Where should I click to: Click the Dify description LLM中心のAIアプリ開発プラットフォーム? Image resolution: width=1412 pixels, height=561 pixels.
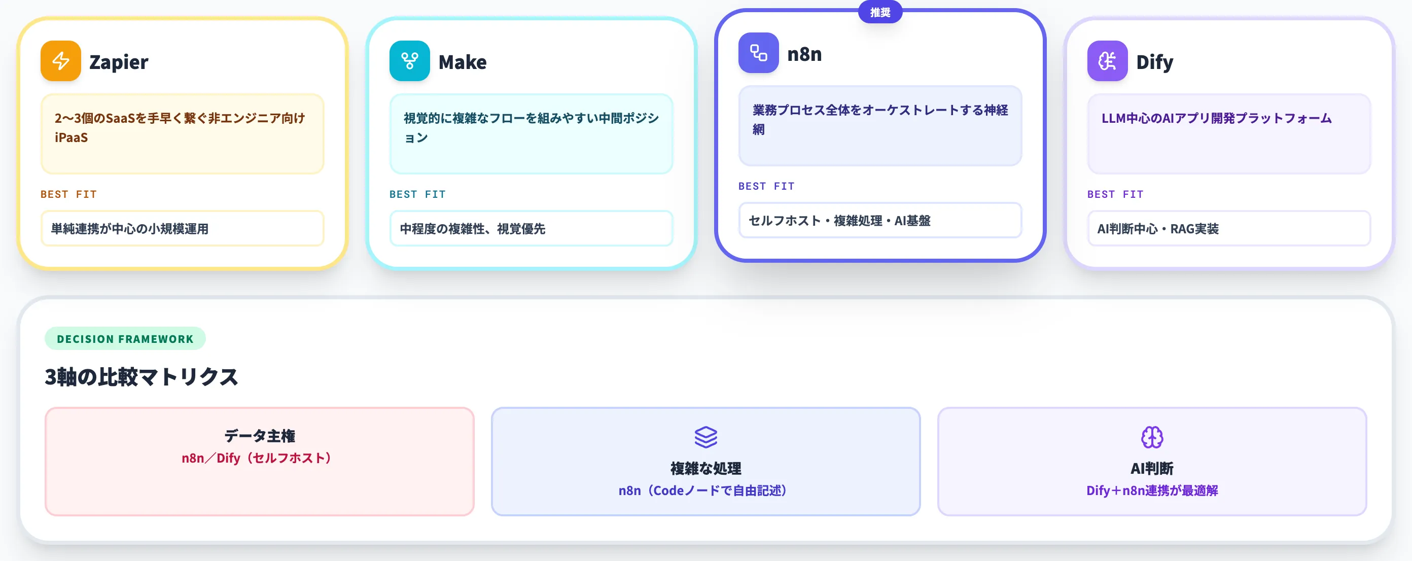[1229, 134]
